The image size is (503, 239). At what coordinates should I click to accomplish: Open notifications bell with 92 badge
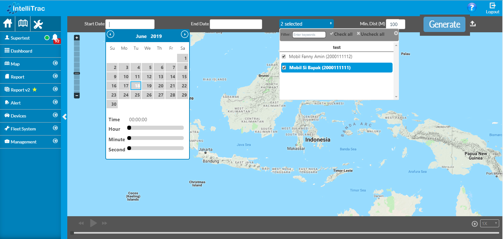(55, 38)
